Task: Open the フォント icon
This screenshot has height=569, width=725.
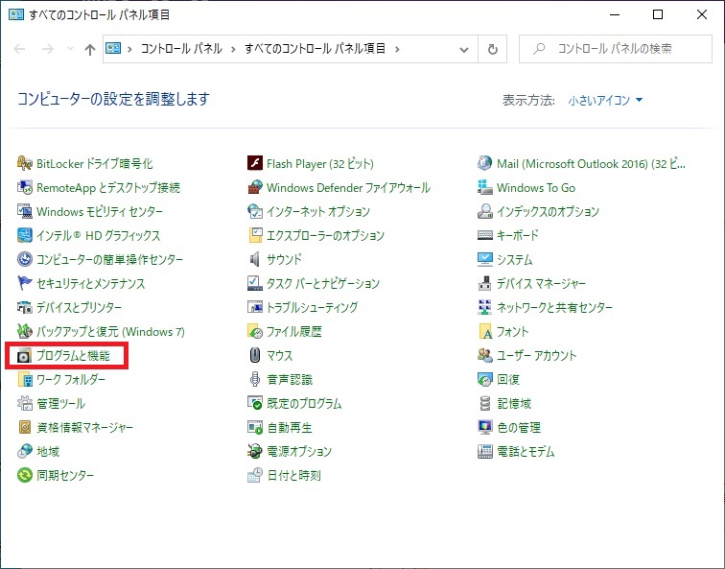Action: (484, 331)
